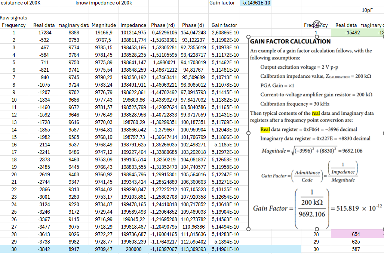Select the real data cell -1075
Screen dimensions: 384x254
[x=44, y=85]
